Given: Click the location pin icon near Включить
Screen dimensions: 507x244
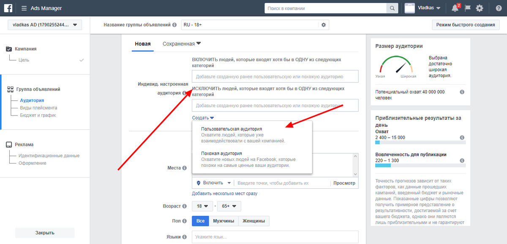Looking at the screenshot, I should click(198, 183).
